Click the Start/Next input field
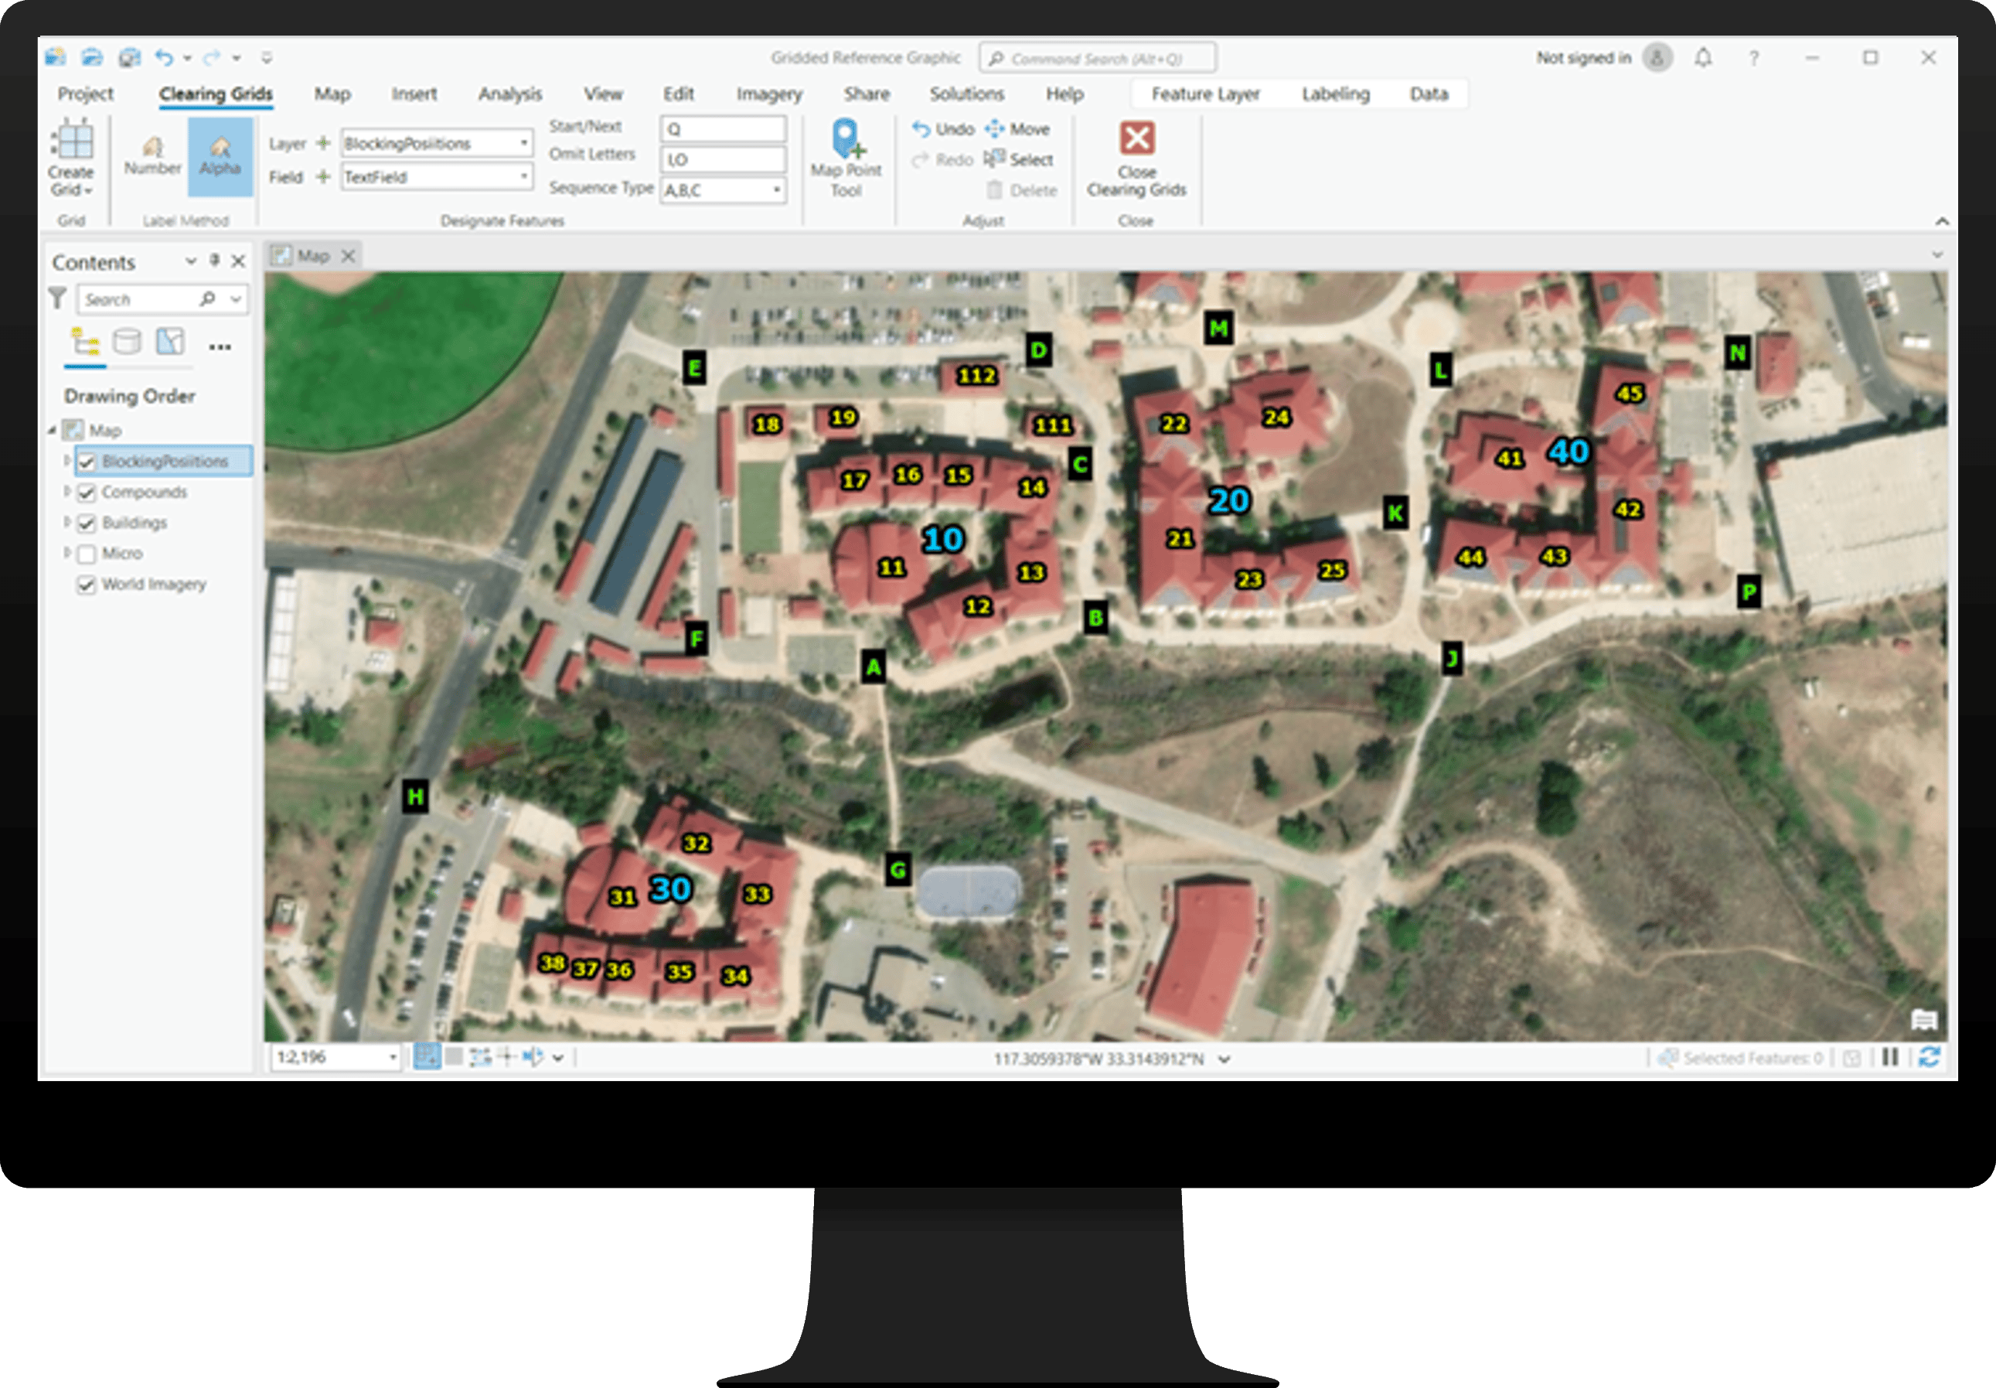 click(723, 130)
